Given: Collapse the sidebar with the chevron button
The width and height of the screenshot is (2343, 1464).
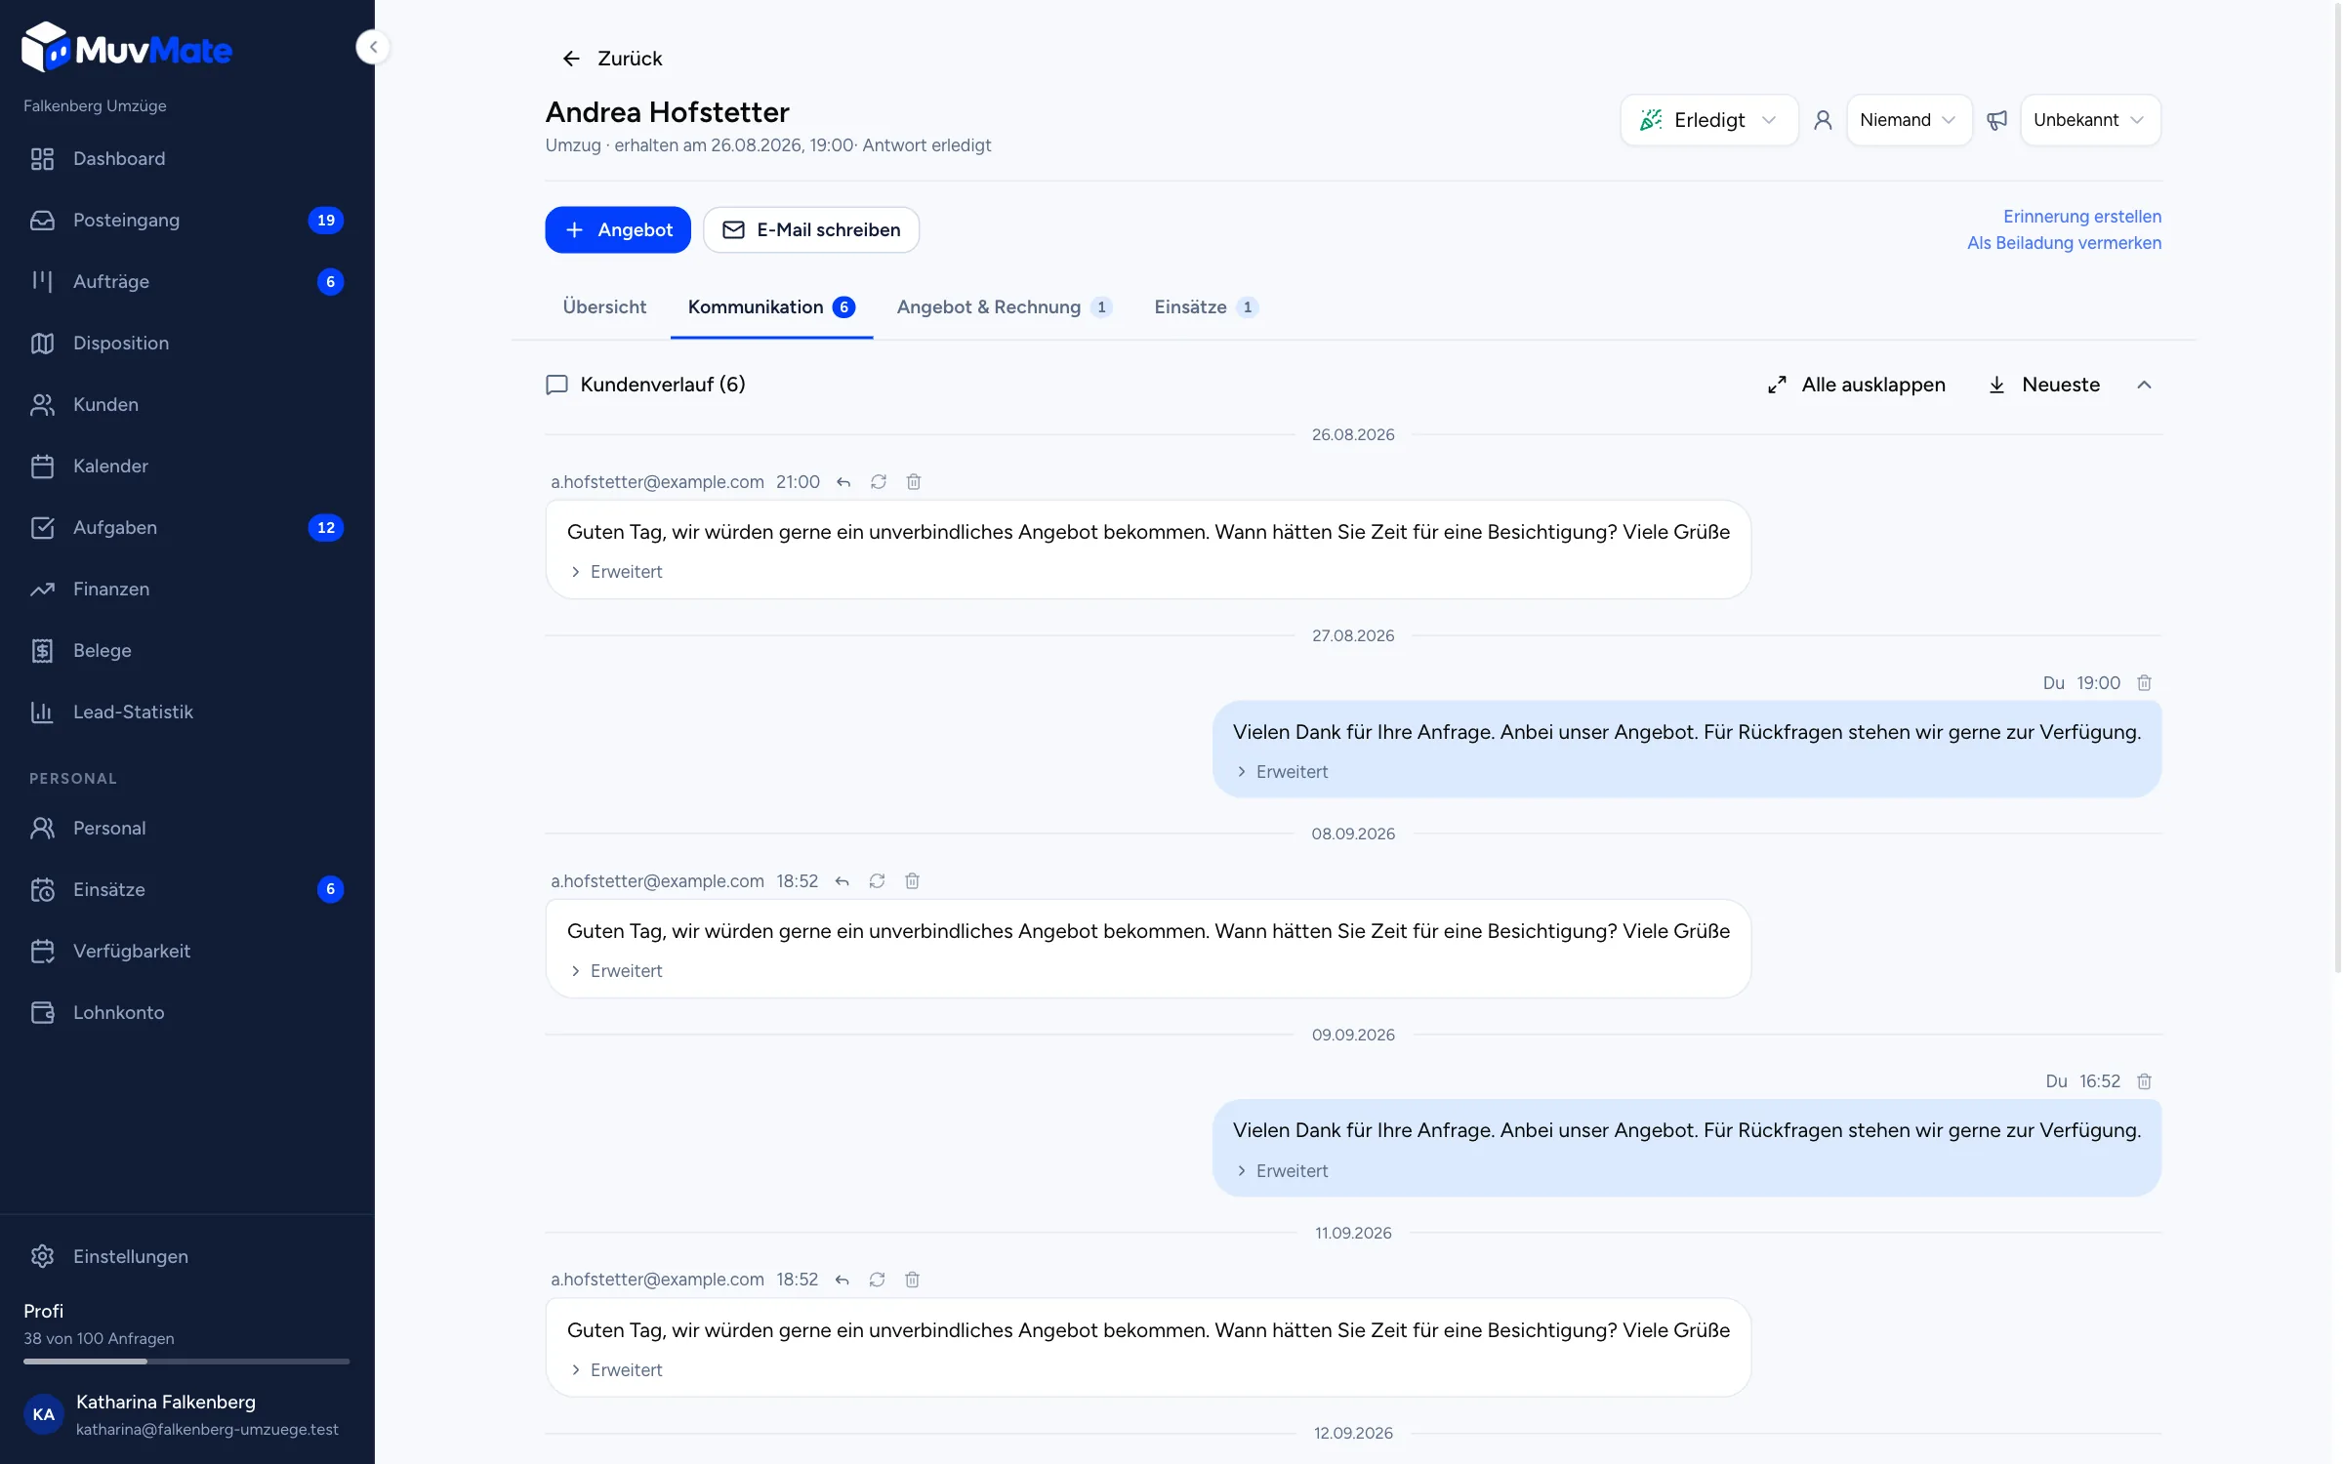Looking at the screenshot, I should 373,47.
